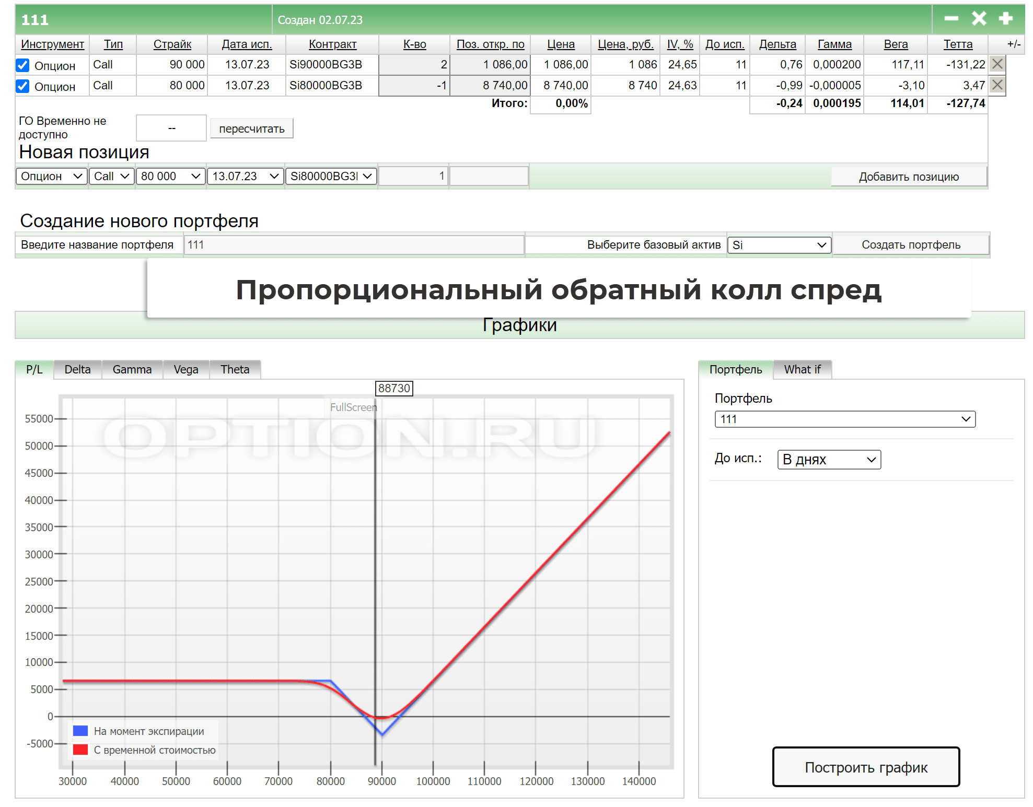
Task: Open the base asset Si dropdown
Action: 779,245
